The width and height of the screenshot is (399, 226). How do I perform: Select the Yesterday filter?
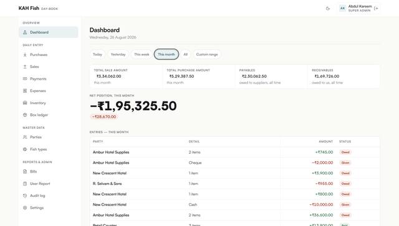pyautogui.click(x=118, y=54)
